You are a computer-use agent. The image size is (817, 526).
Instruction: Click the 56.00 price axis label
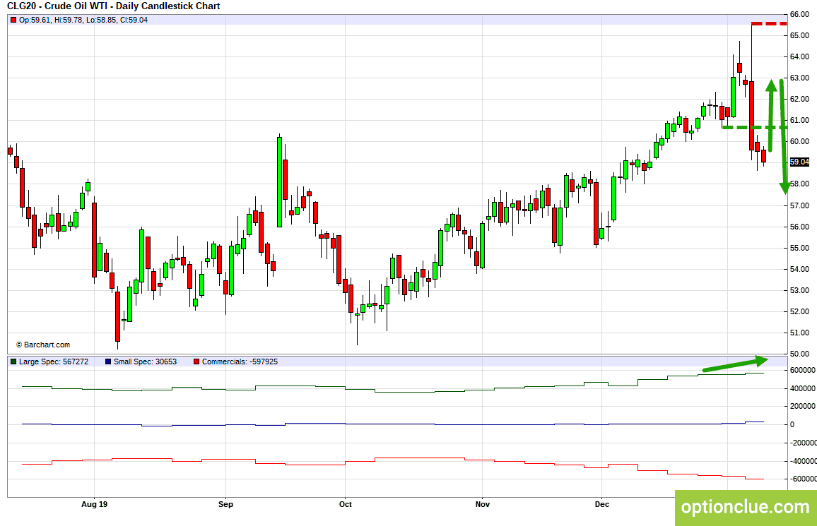799,227
